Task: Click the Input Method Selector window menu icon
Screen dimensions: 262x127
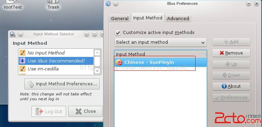Action: point(13,34)
